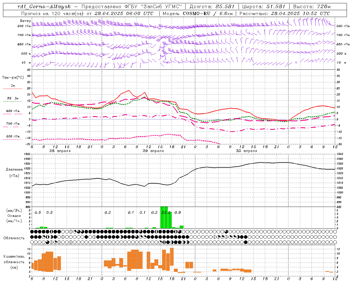
Task: Click the 0.3 precipitation value
Action: point(49,213)
